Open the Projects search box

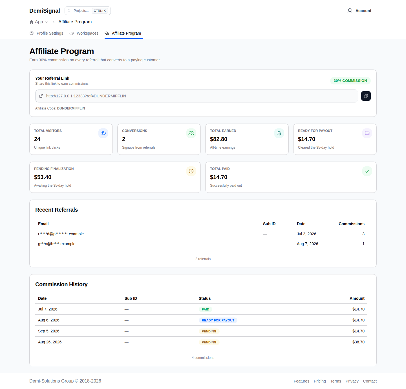pyautogui.click(x=88, y=11)
